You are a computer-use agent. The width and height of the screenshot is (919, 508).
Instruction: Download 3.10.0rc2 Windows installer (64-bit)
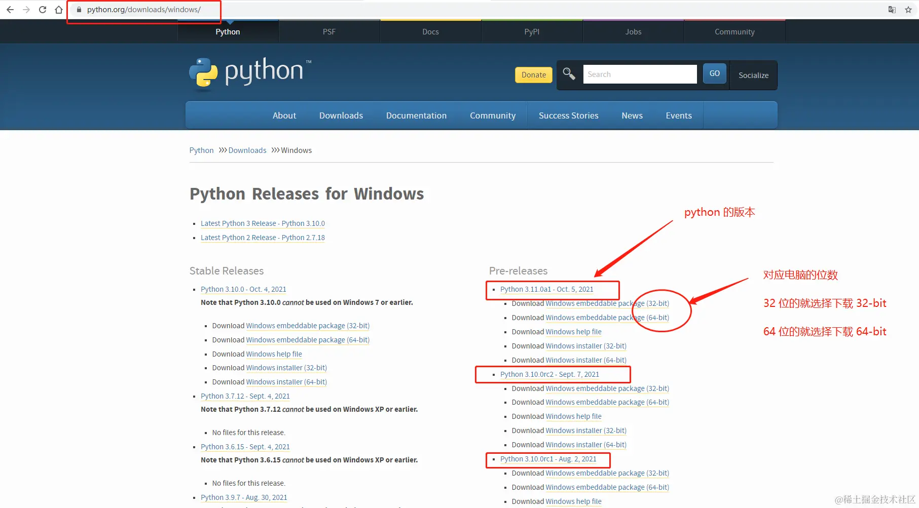(x=586, y=445)
